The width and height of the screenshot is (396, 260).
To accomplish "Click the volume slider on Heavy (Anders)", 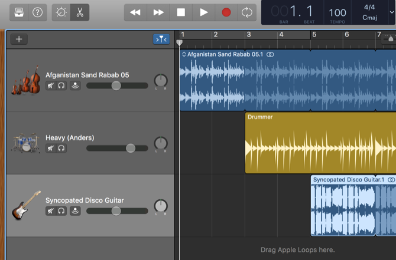I will pos(131,149).
